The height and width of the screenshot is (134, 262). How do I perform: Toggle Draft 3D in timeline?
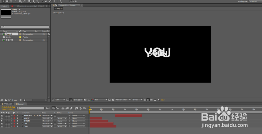pos(58,108)
